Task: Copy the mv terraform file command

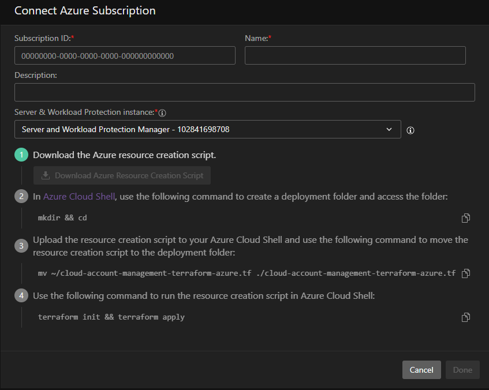Action: tap(465, 273)
